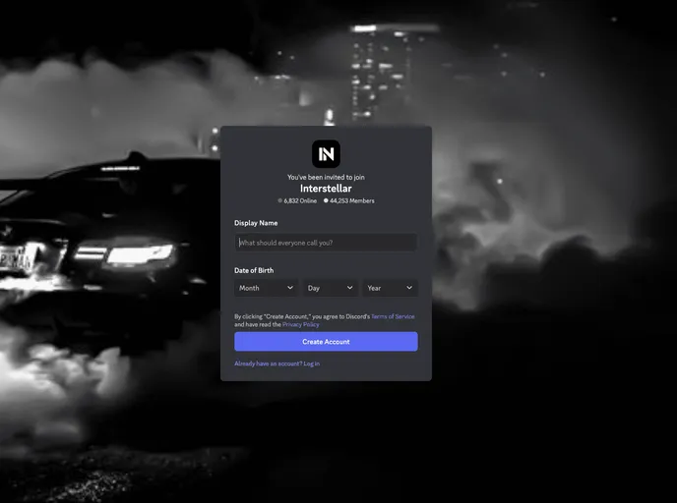Click the 'Interstellar' server name
This screenshot has height=503, width=677.
click(x=326, y=189)
